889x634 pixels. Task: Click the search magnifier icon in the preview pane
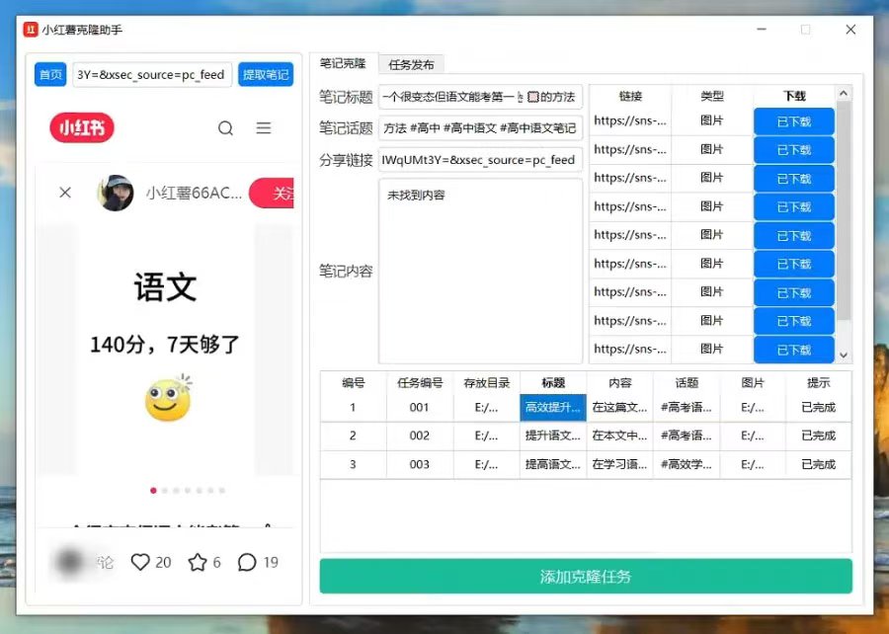pos(226,128)
